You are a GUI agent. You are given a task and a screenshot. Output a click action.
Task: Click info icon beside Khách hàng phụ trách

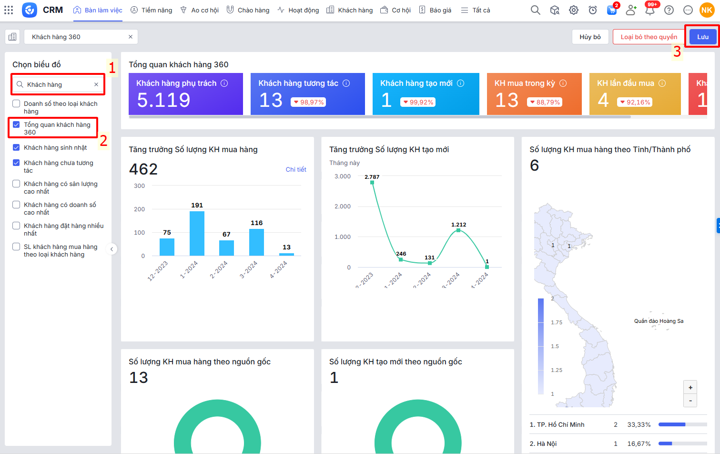(224, 83)
